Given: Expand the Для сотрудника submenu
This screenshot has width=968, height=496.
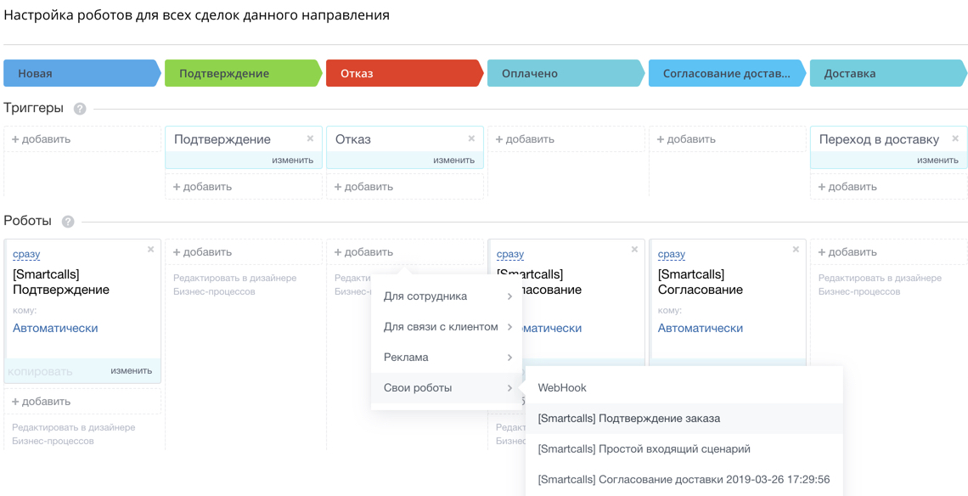Looking at the screenshot, I should click(x=446, y=296).
